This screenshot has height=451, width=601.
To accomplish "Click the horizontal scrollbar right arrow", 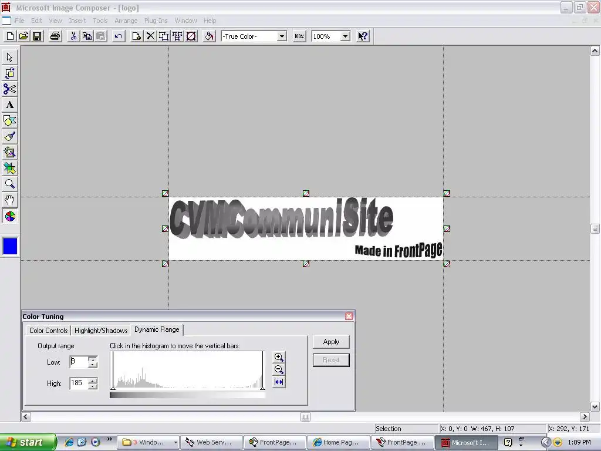I will click(x=585, y=417).
